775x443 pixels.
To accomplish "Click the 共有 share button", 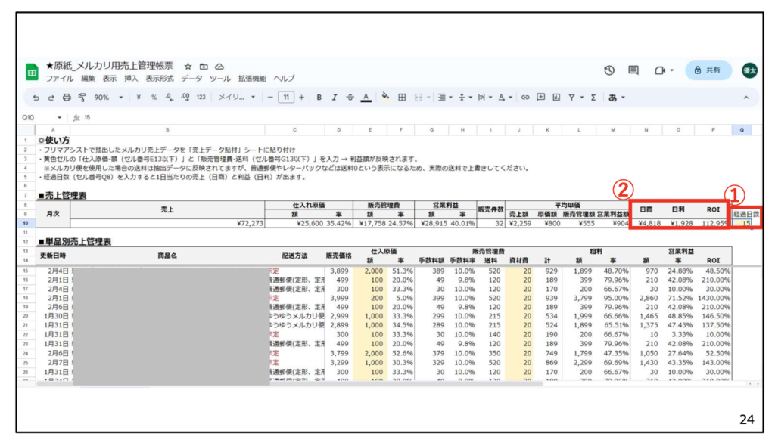I will coord(708,70).
